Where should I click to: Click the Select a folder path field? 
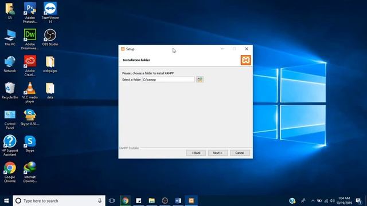pos(168,80)
